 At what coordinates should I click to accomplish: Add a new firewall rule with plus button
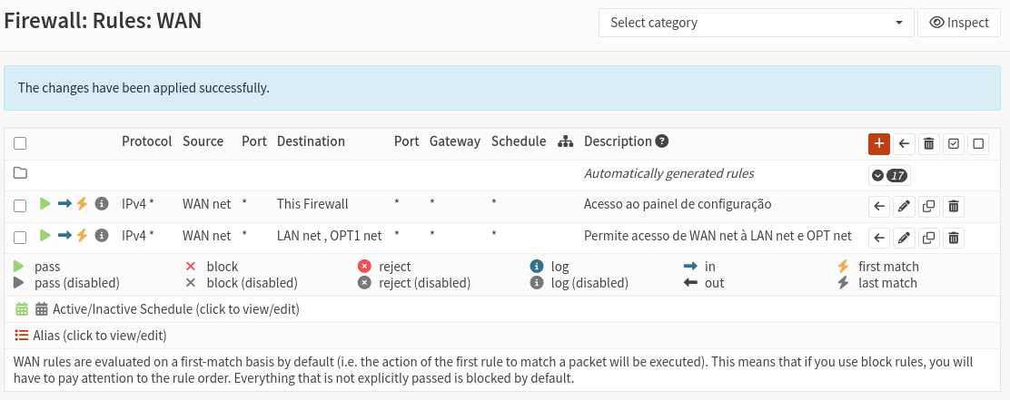878,143
